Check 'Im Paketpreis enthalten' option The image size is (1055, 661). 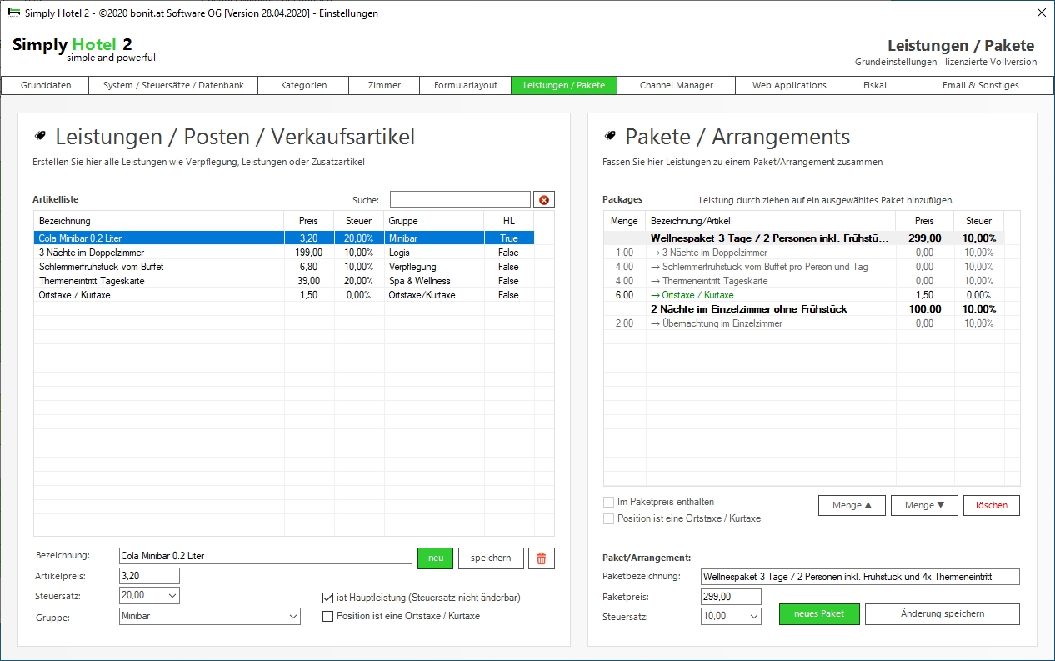click(x=608, y=502)
